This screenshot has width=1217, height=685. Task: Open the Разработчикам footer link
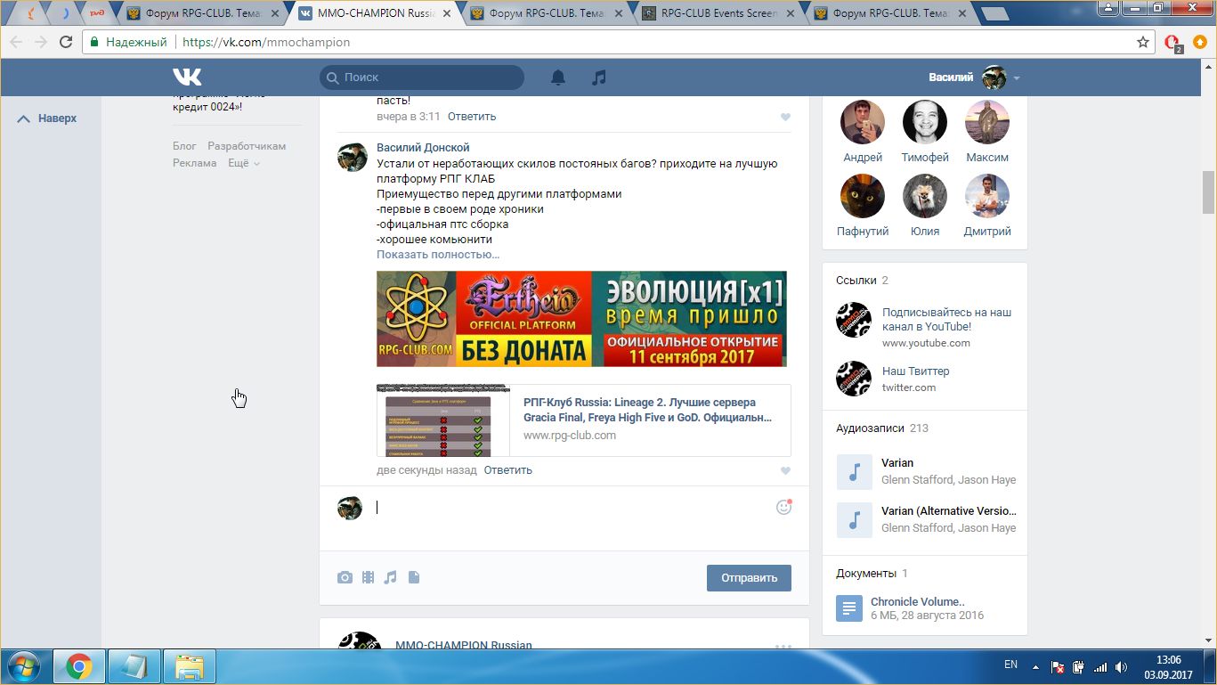point(247,146)
